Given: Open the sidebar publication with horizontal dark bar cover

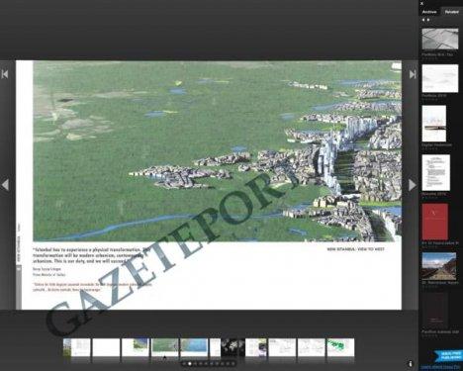Looking at the screenshot, I should coord(434,124).
